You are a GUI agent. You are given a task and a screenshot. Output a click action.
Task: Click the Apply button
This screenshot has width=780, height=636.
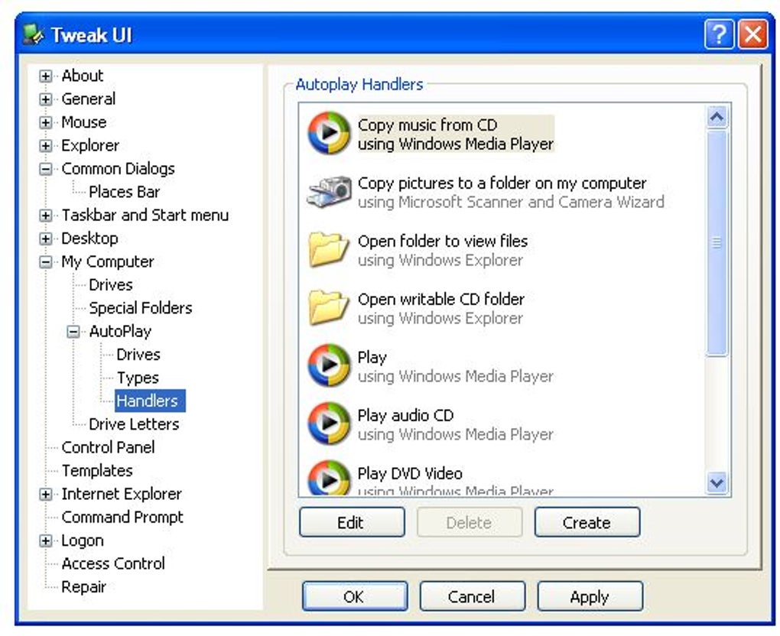pos(590,596)
